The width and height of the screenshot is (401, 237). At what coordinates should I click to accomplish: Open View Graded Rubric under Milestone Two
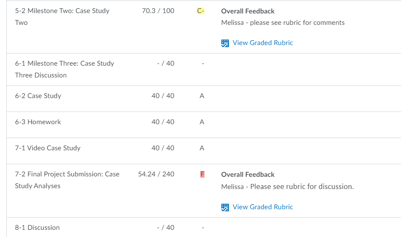click(x=263, y=43)
